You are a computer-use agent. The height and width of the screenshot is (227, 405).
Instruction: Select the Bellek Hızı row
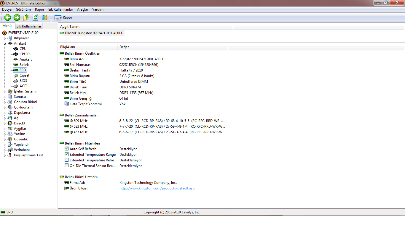click(x=142, y=93)
